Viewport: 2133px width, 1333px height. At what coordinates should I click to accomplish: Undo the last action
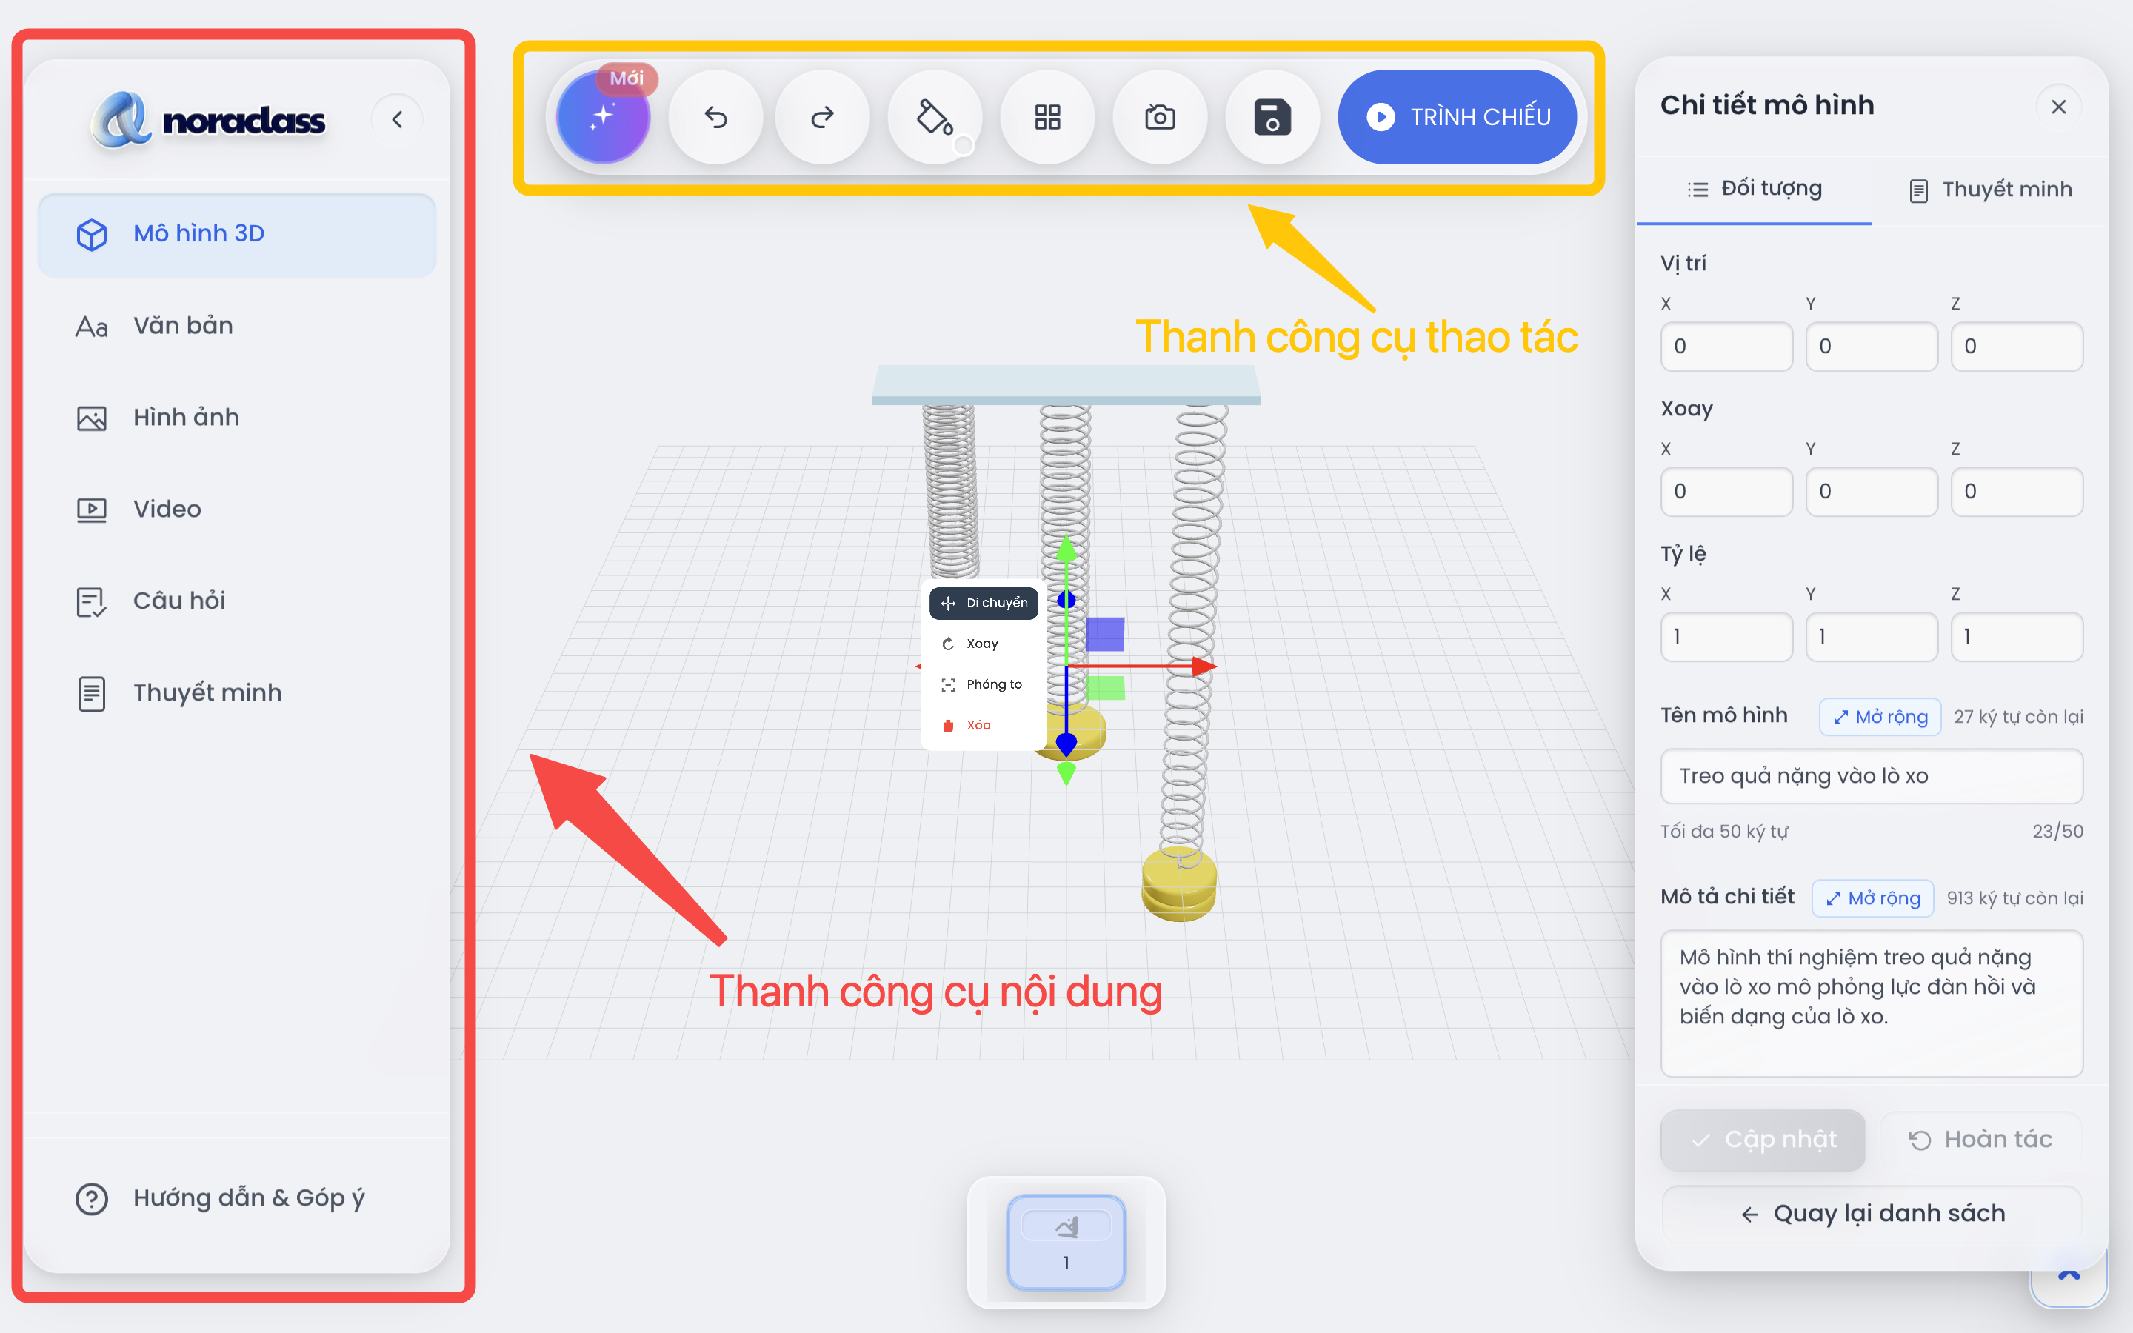715,116
